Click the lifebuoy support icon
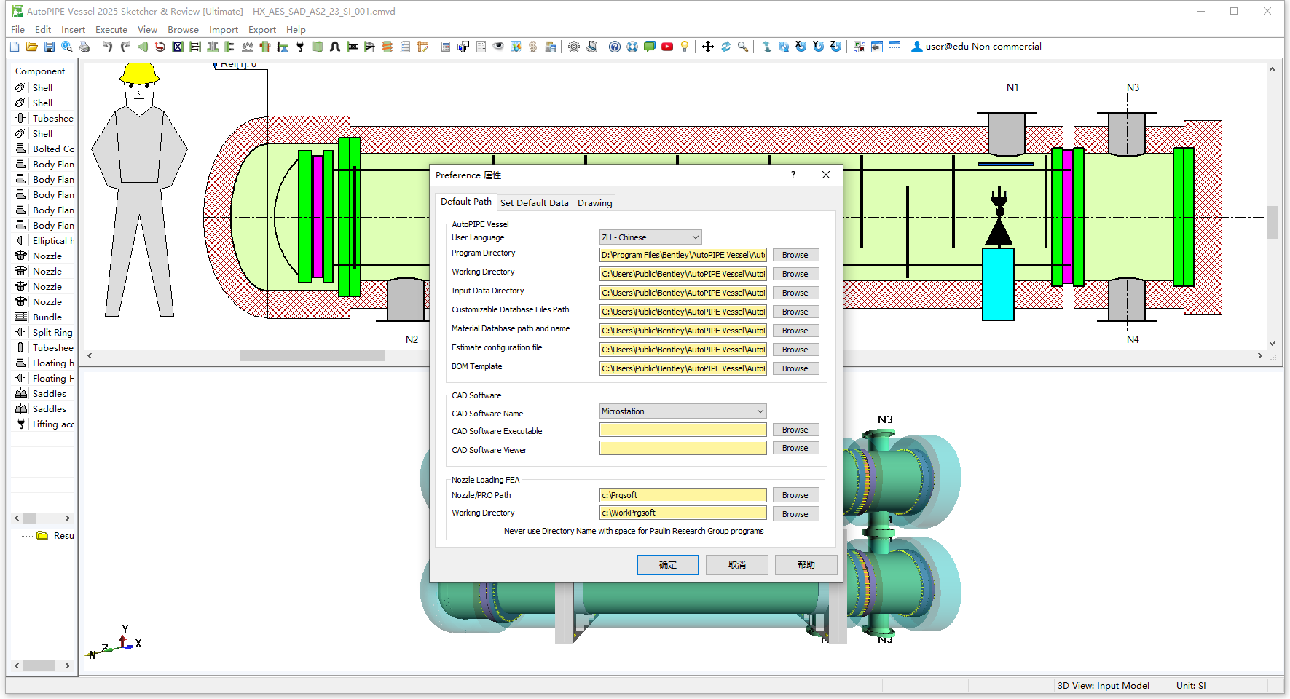The width and height of the screenshot is (1290, 699). [632, 47]
